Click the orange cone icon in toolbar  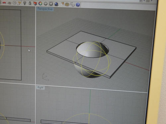coord(62,4)
